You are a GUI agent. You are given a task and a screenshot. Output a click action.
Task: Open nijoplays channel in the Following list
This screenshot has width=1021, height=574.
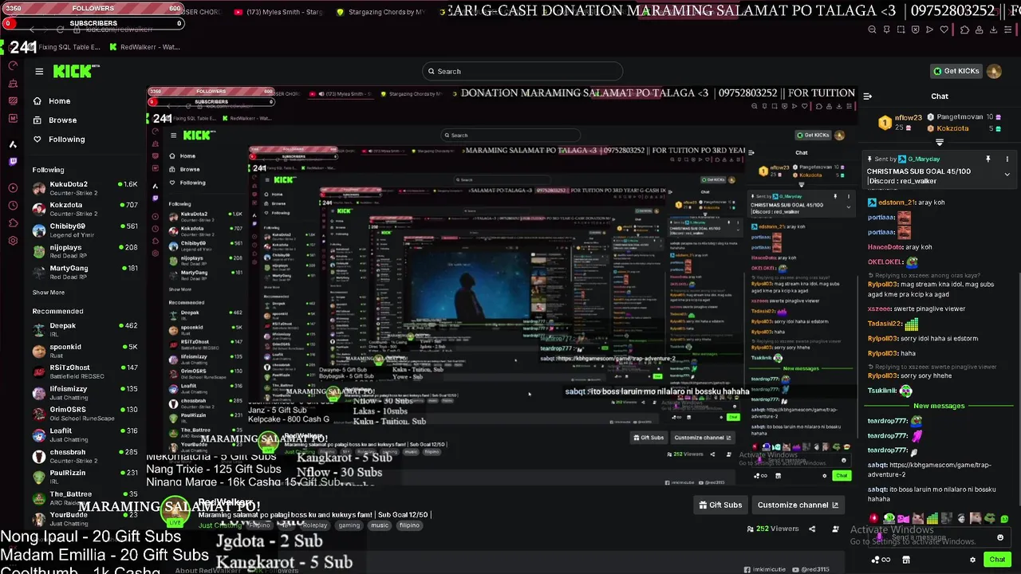(x=85, y=251)
